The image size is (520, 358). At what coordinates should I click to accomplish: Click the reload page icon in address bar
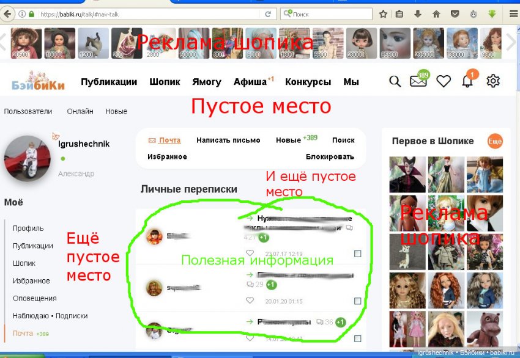268,14
